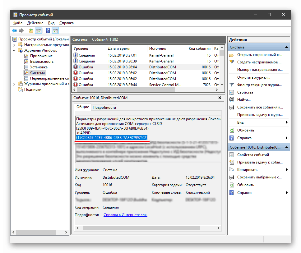Click the Back arrow toolbar icon
Viewport: 301px width, 253px height.
[x=14, y=30]
